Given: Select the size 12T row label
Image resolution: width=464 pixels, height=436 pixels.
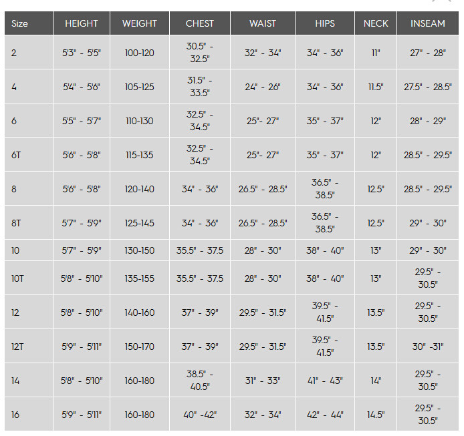Looking at the screenshot, I should (18, 347).
